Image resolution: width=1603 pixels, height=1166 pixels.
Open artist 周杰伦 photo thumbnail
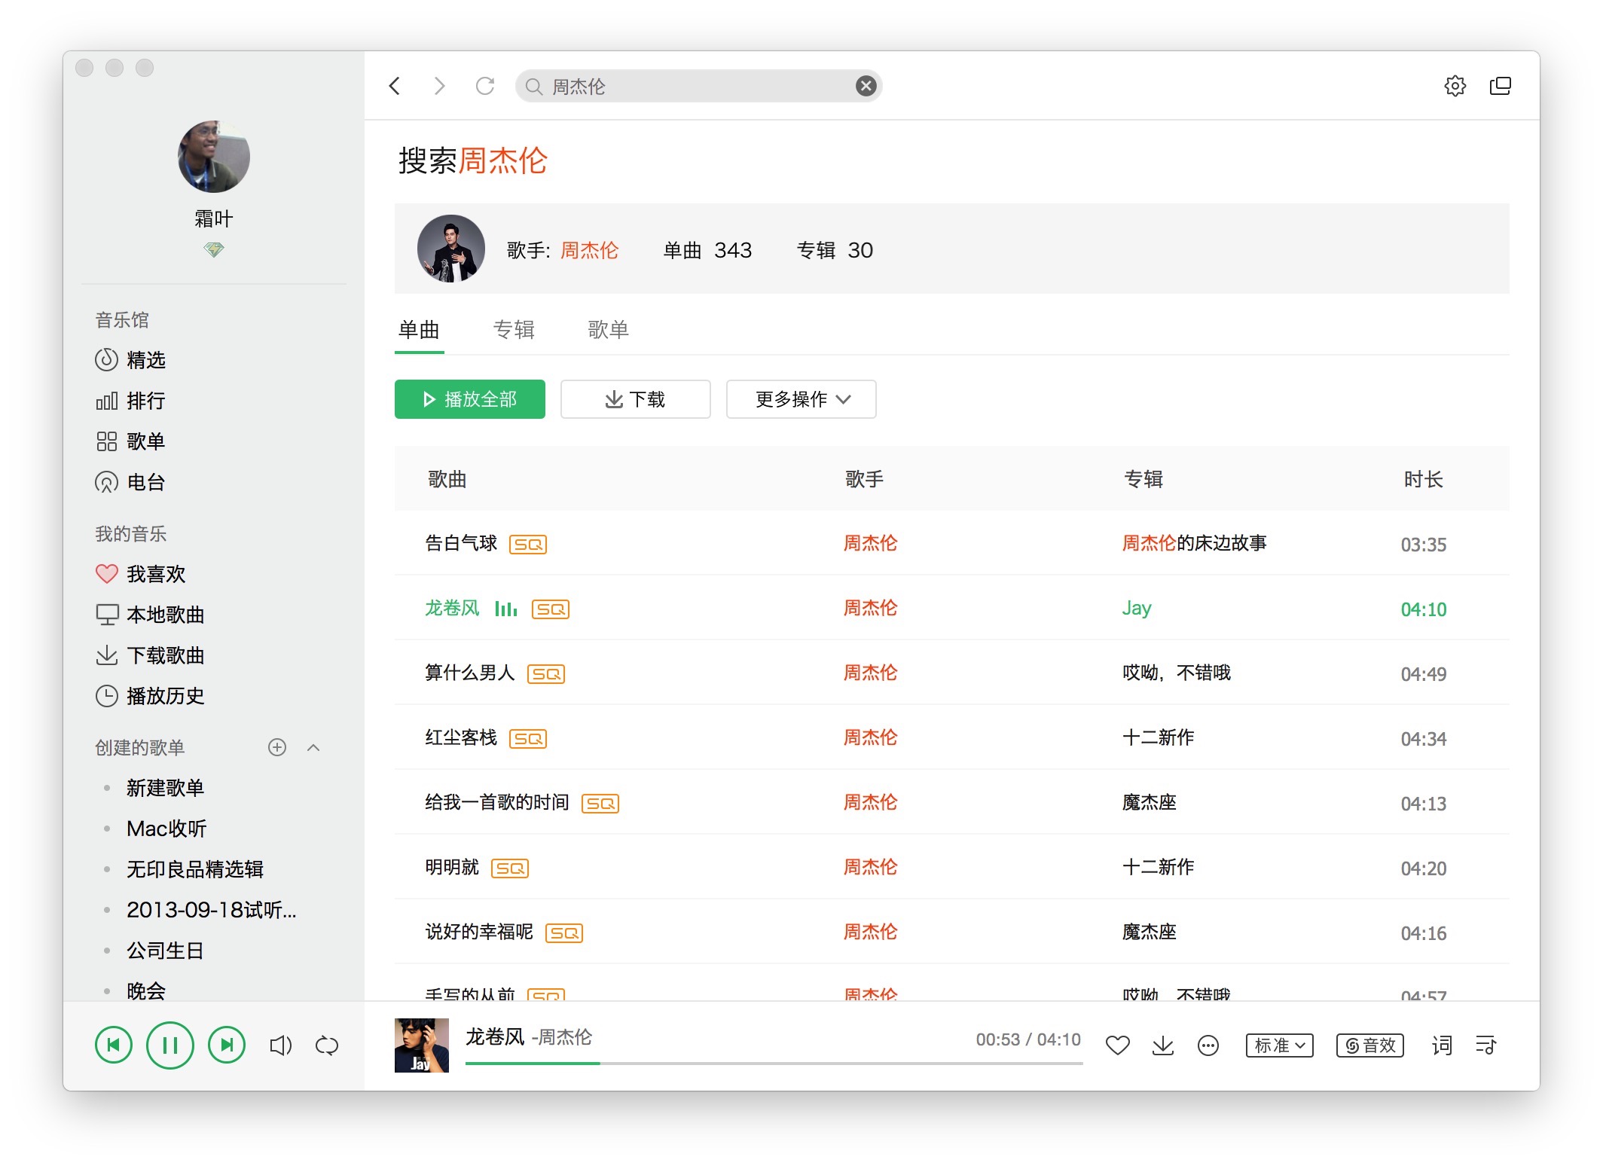pyautogui.click(x=451, y=249)
